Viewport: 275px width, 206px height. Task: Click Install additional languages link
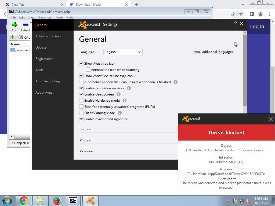point(213,52)
